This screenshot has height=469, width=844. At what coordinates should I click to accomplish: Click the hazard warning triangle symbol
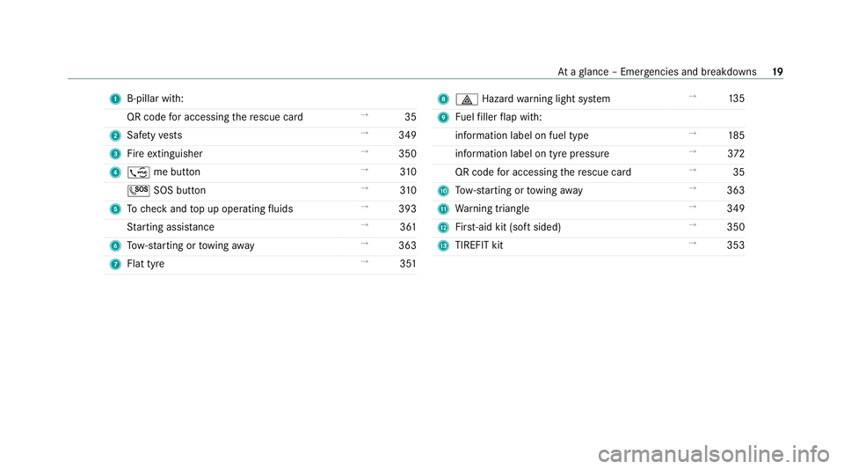tap(467, 99)
